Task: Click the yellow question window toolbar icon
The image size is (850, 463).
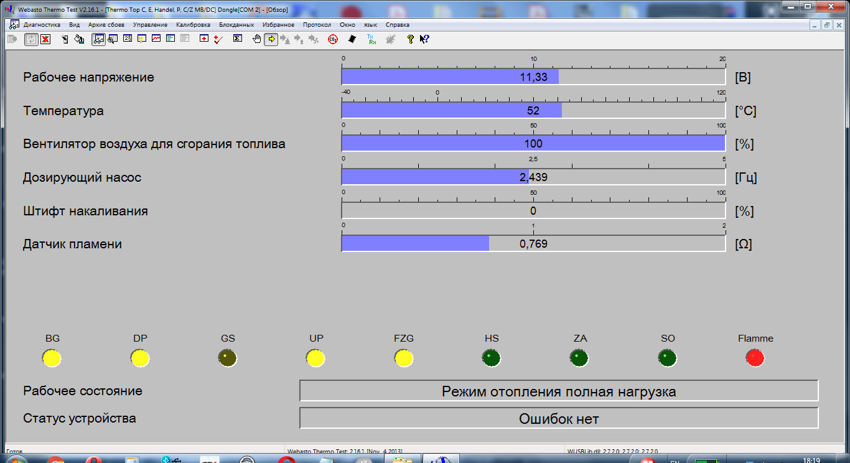Action: 142,39
